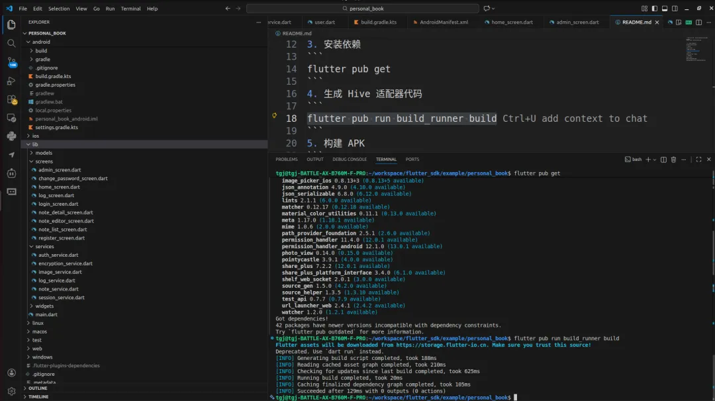Open README preview to the side
The width and height of the screenshot is (715, 401).
pos(679,22)
